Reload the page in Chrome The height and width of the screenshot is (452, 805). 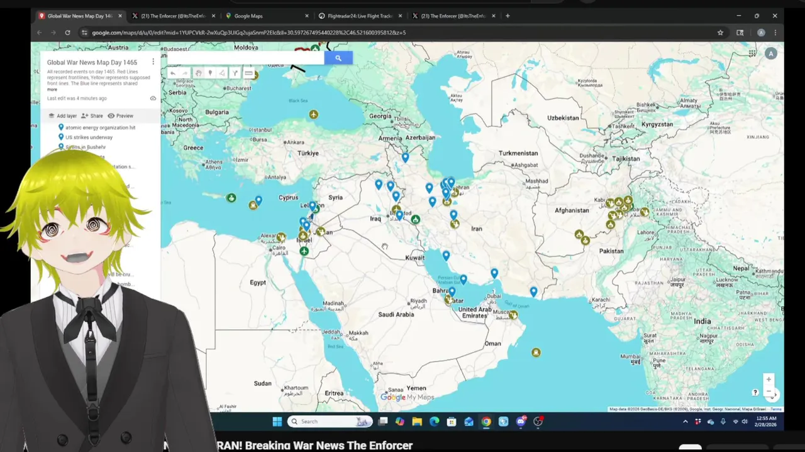click(x=67, y=33)
